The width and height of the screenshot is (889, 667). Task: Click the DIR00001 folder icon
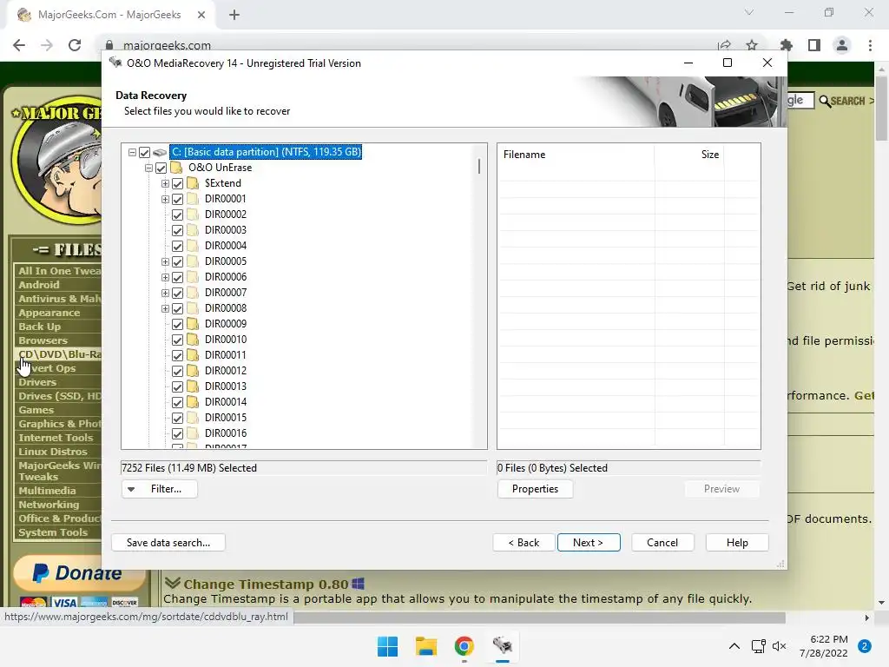point(193,199)
